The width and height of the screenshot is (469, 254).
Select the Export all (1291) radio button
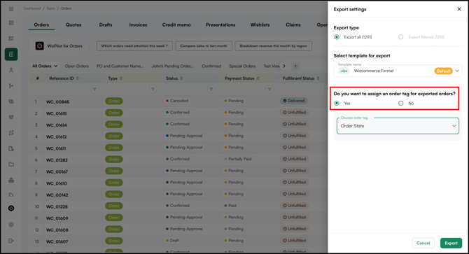[x=337, y=37]
